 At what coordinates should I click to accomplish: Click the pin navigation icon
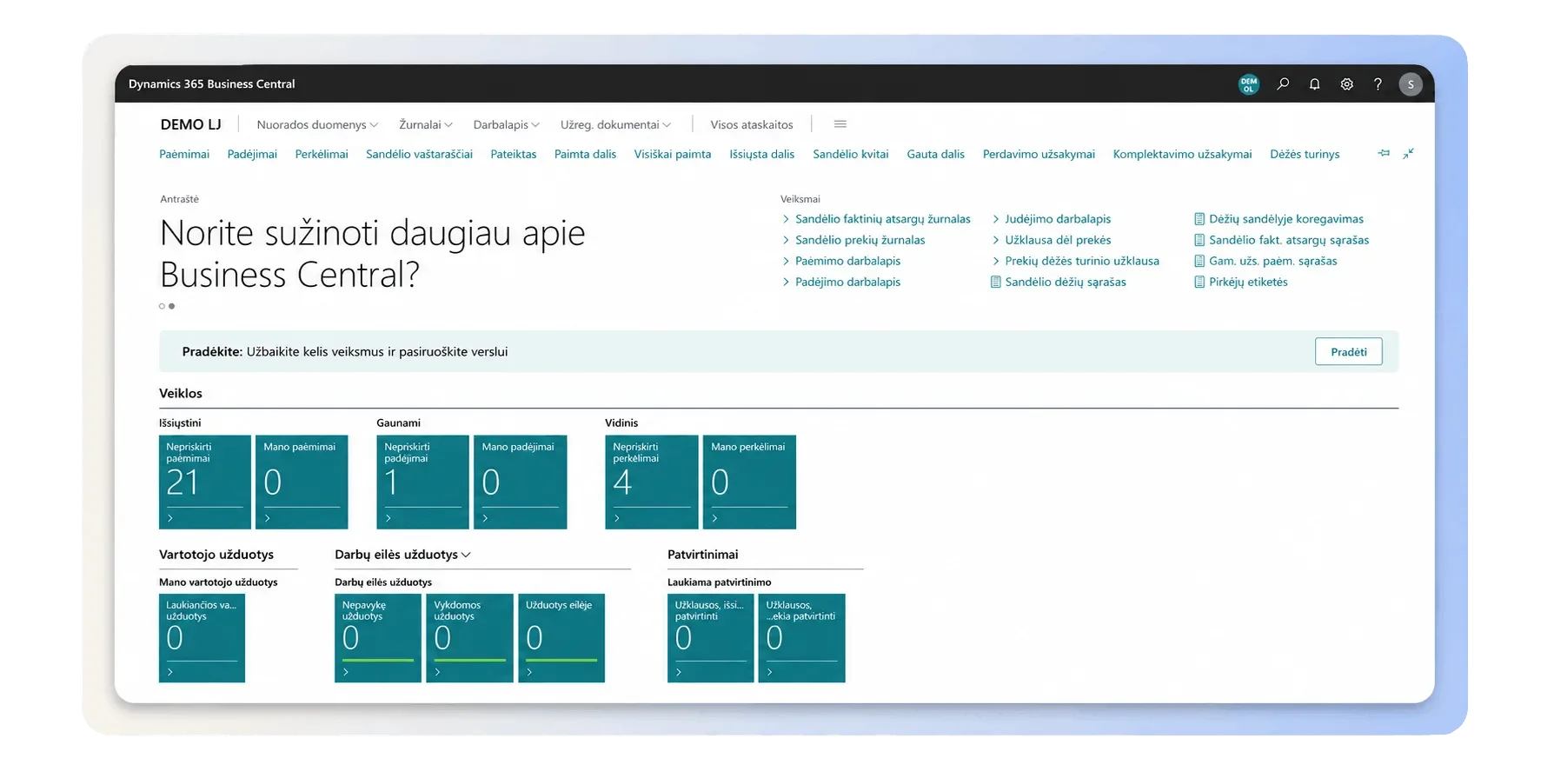1384,154
